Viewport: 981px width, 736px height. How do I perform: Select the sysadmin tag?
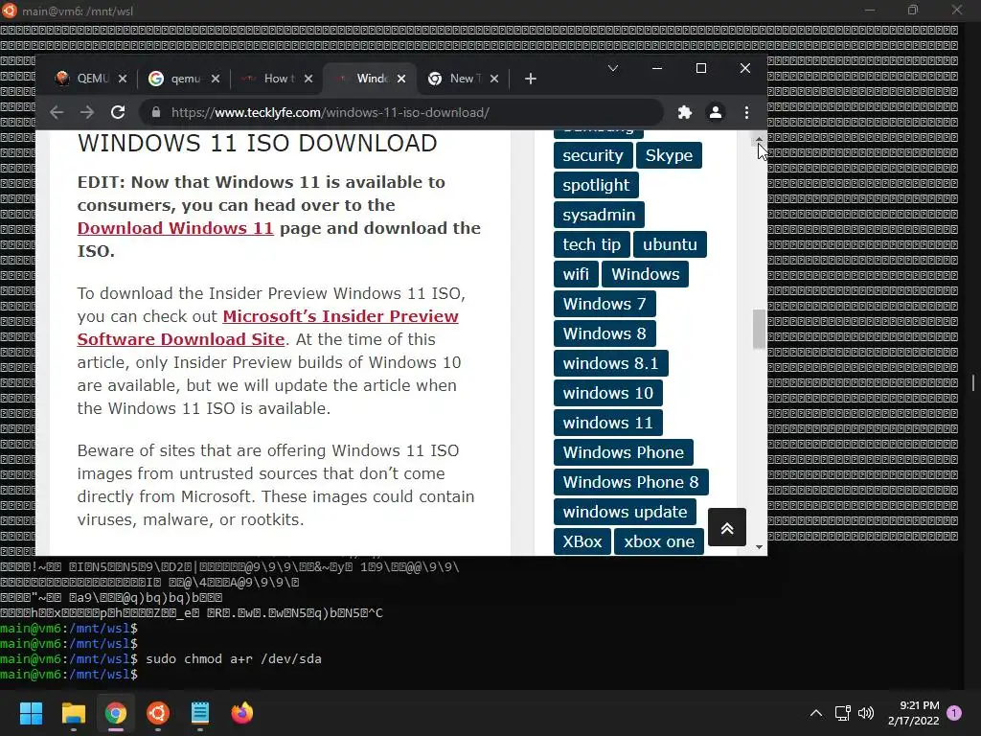click(x=599, y=215)
